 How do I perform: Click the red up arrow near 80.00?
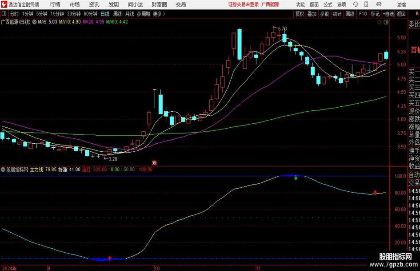(x=375, y=192)
